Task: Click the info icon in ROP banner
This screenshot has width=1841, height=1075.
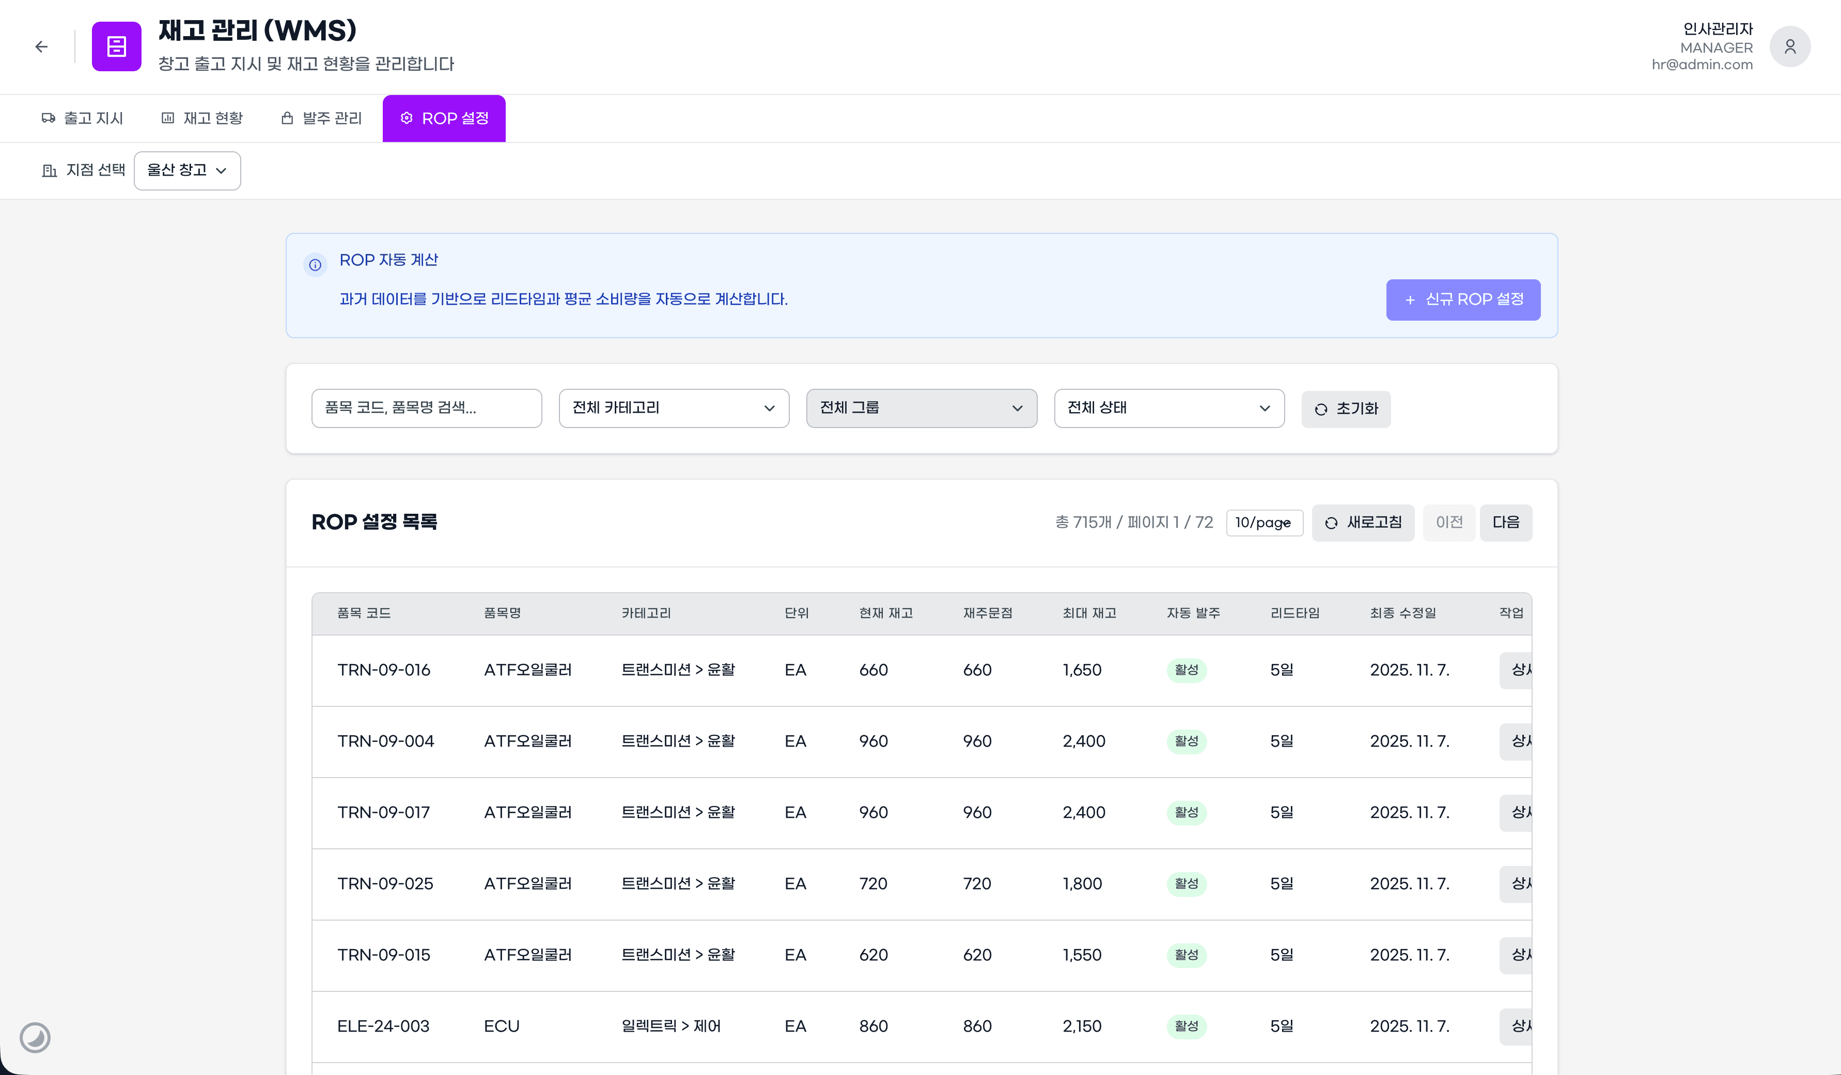Action: 315,264
